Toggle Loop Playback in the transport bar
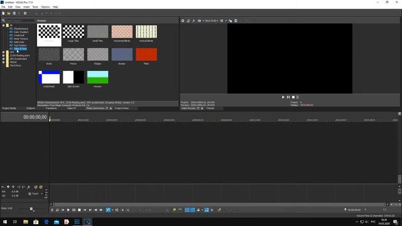This screenshot has width=402, height=226. click(57, 210)
